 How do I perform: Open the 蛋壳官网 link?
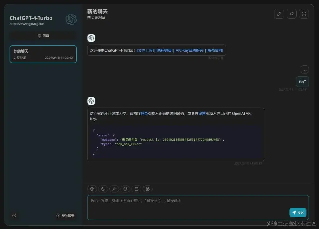[215, 50]
